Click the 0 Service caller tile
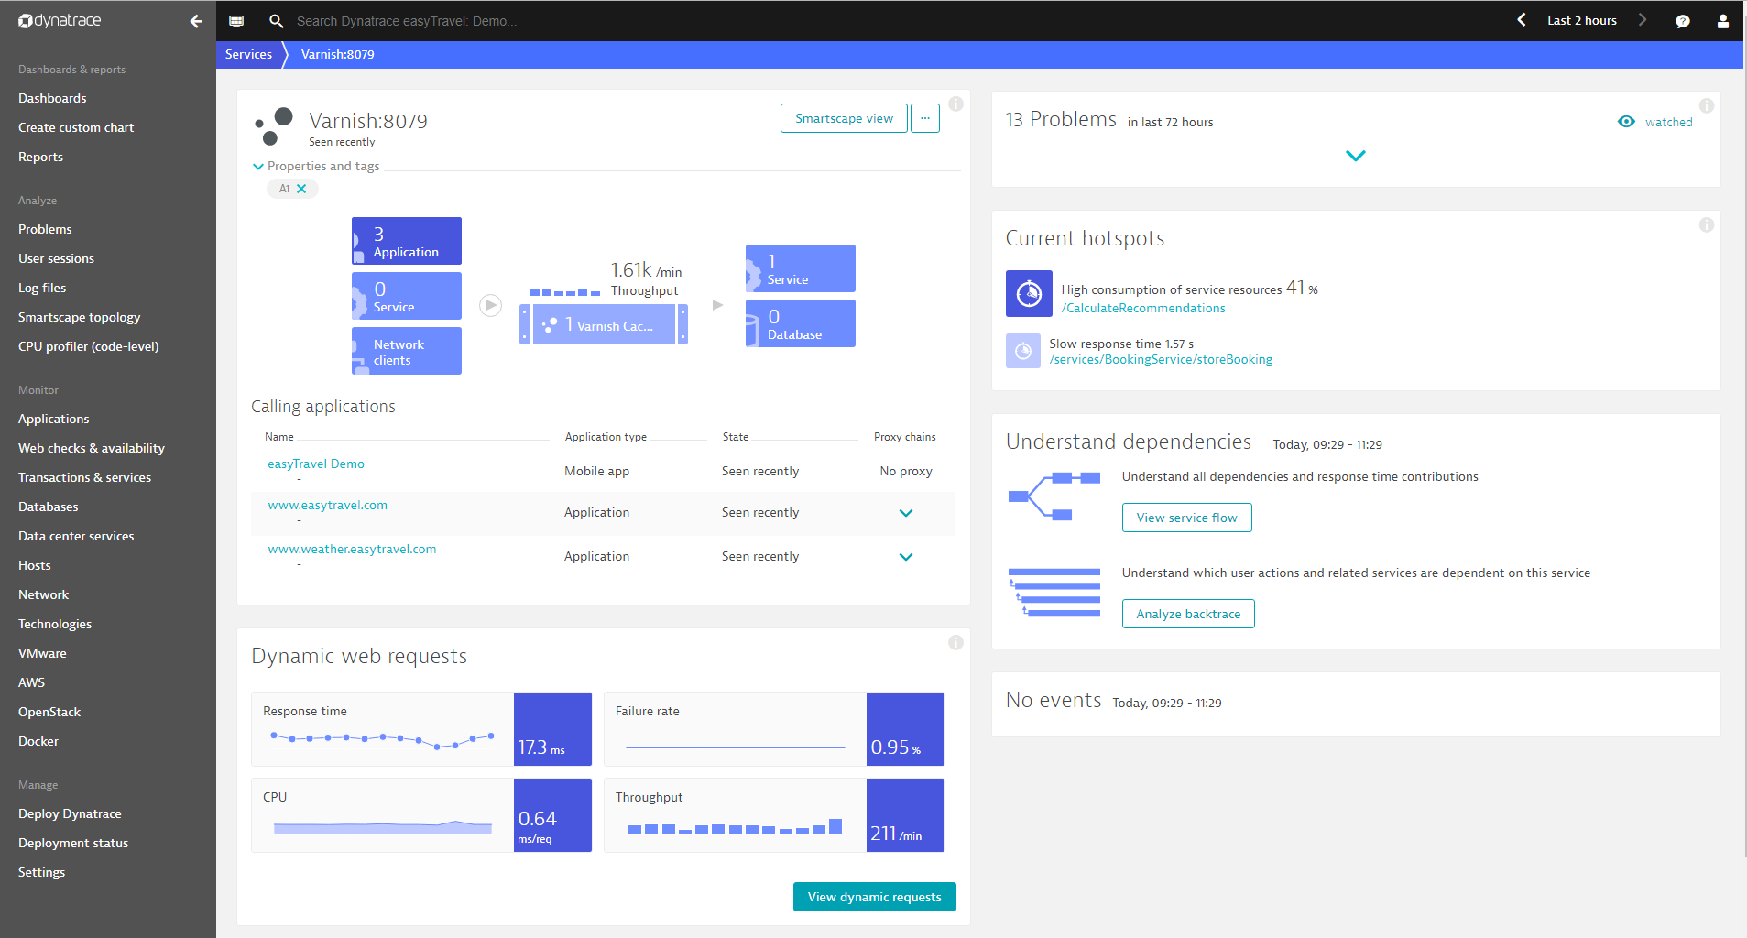The image size is (1747, 938). click(407, 296)
